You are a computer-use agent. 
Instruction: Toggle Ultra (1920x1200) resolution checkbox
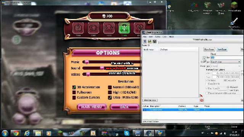click(110, 97)
